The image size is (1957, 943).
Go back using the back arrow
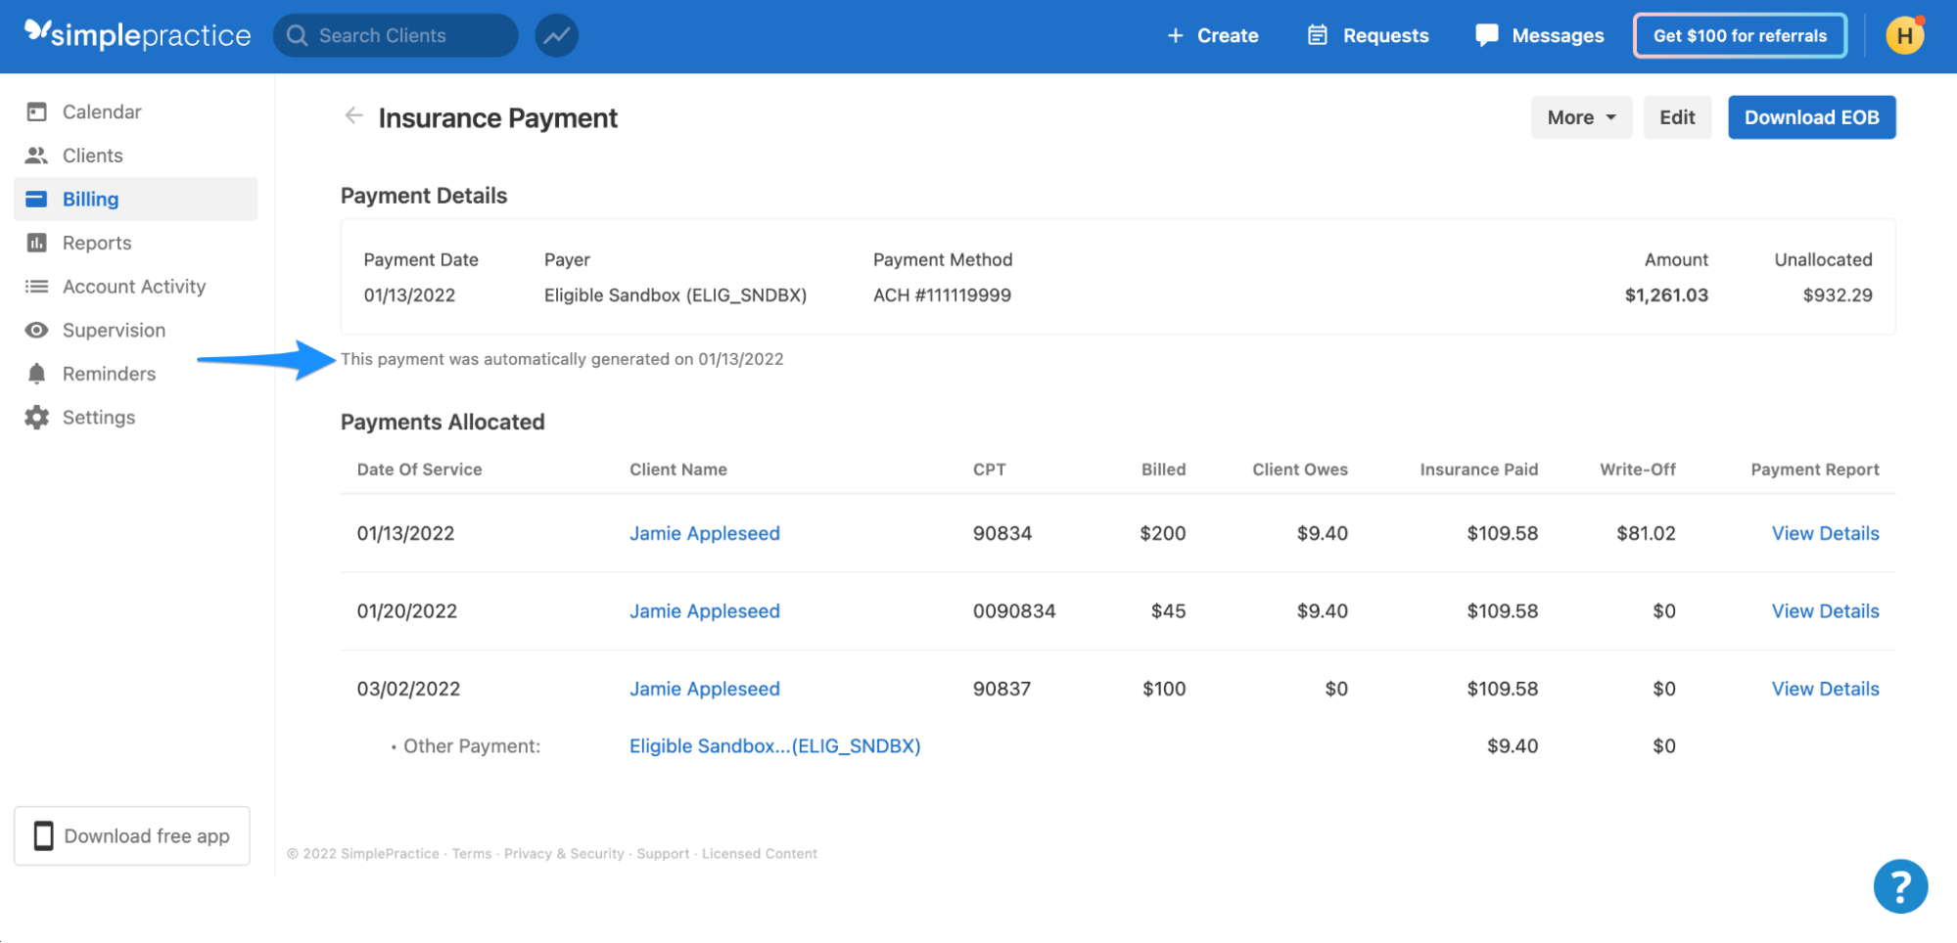353,115
